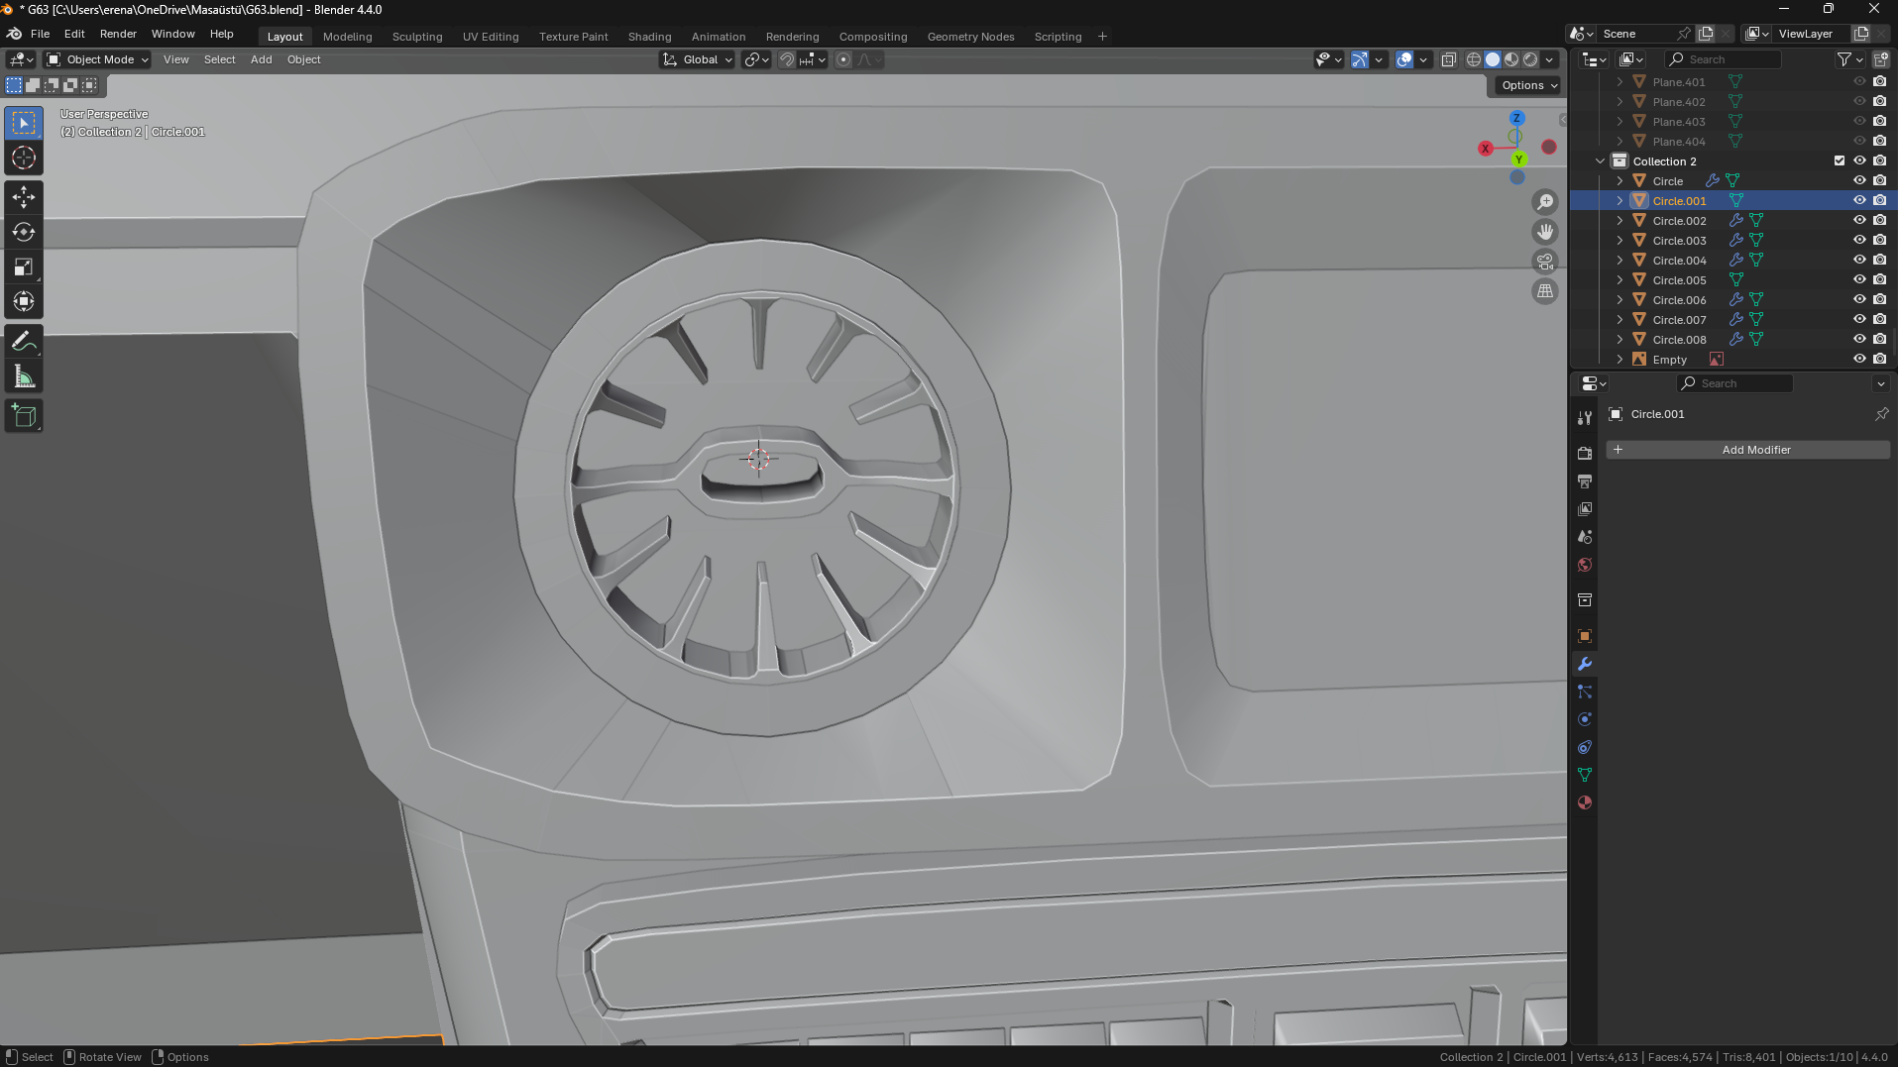Pin the Circle.001 properties context
Screen dimensions: 1898x1067
[x=1881, y=414]
